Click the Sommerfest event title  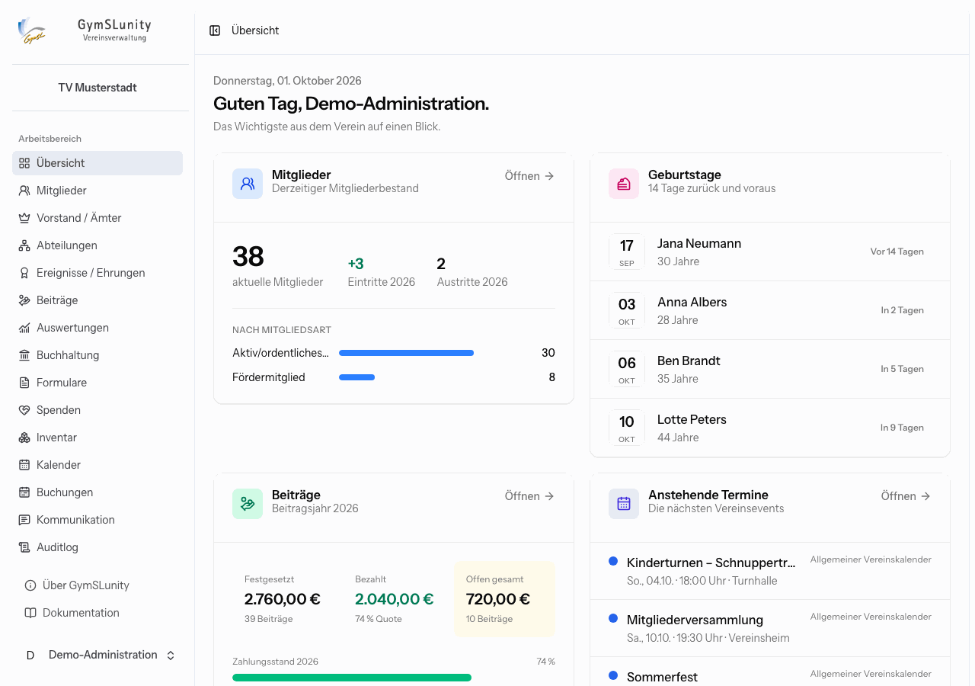tap(662, 677)
